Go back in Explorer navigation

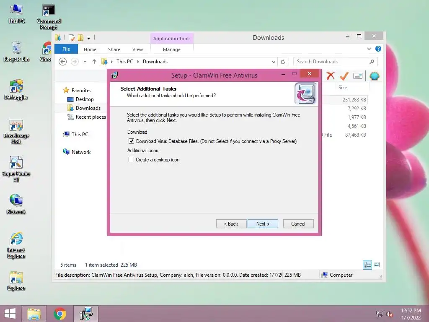63,62
